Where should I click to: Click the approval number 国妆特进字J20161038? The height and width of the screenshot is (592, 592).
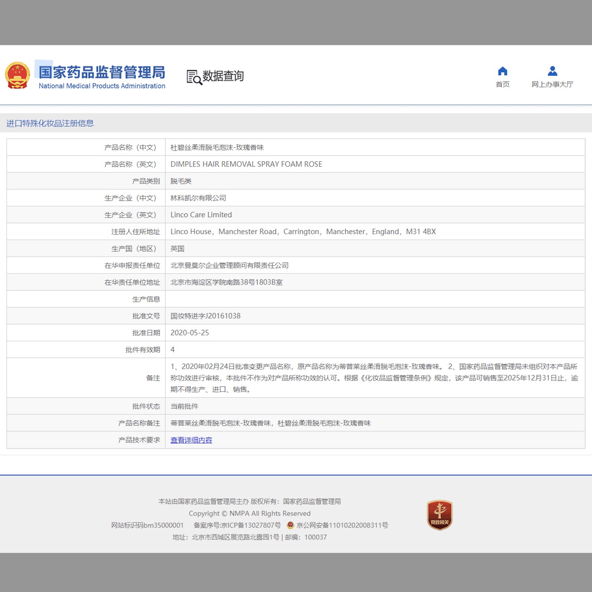coord(205,316)
